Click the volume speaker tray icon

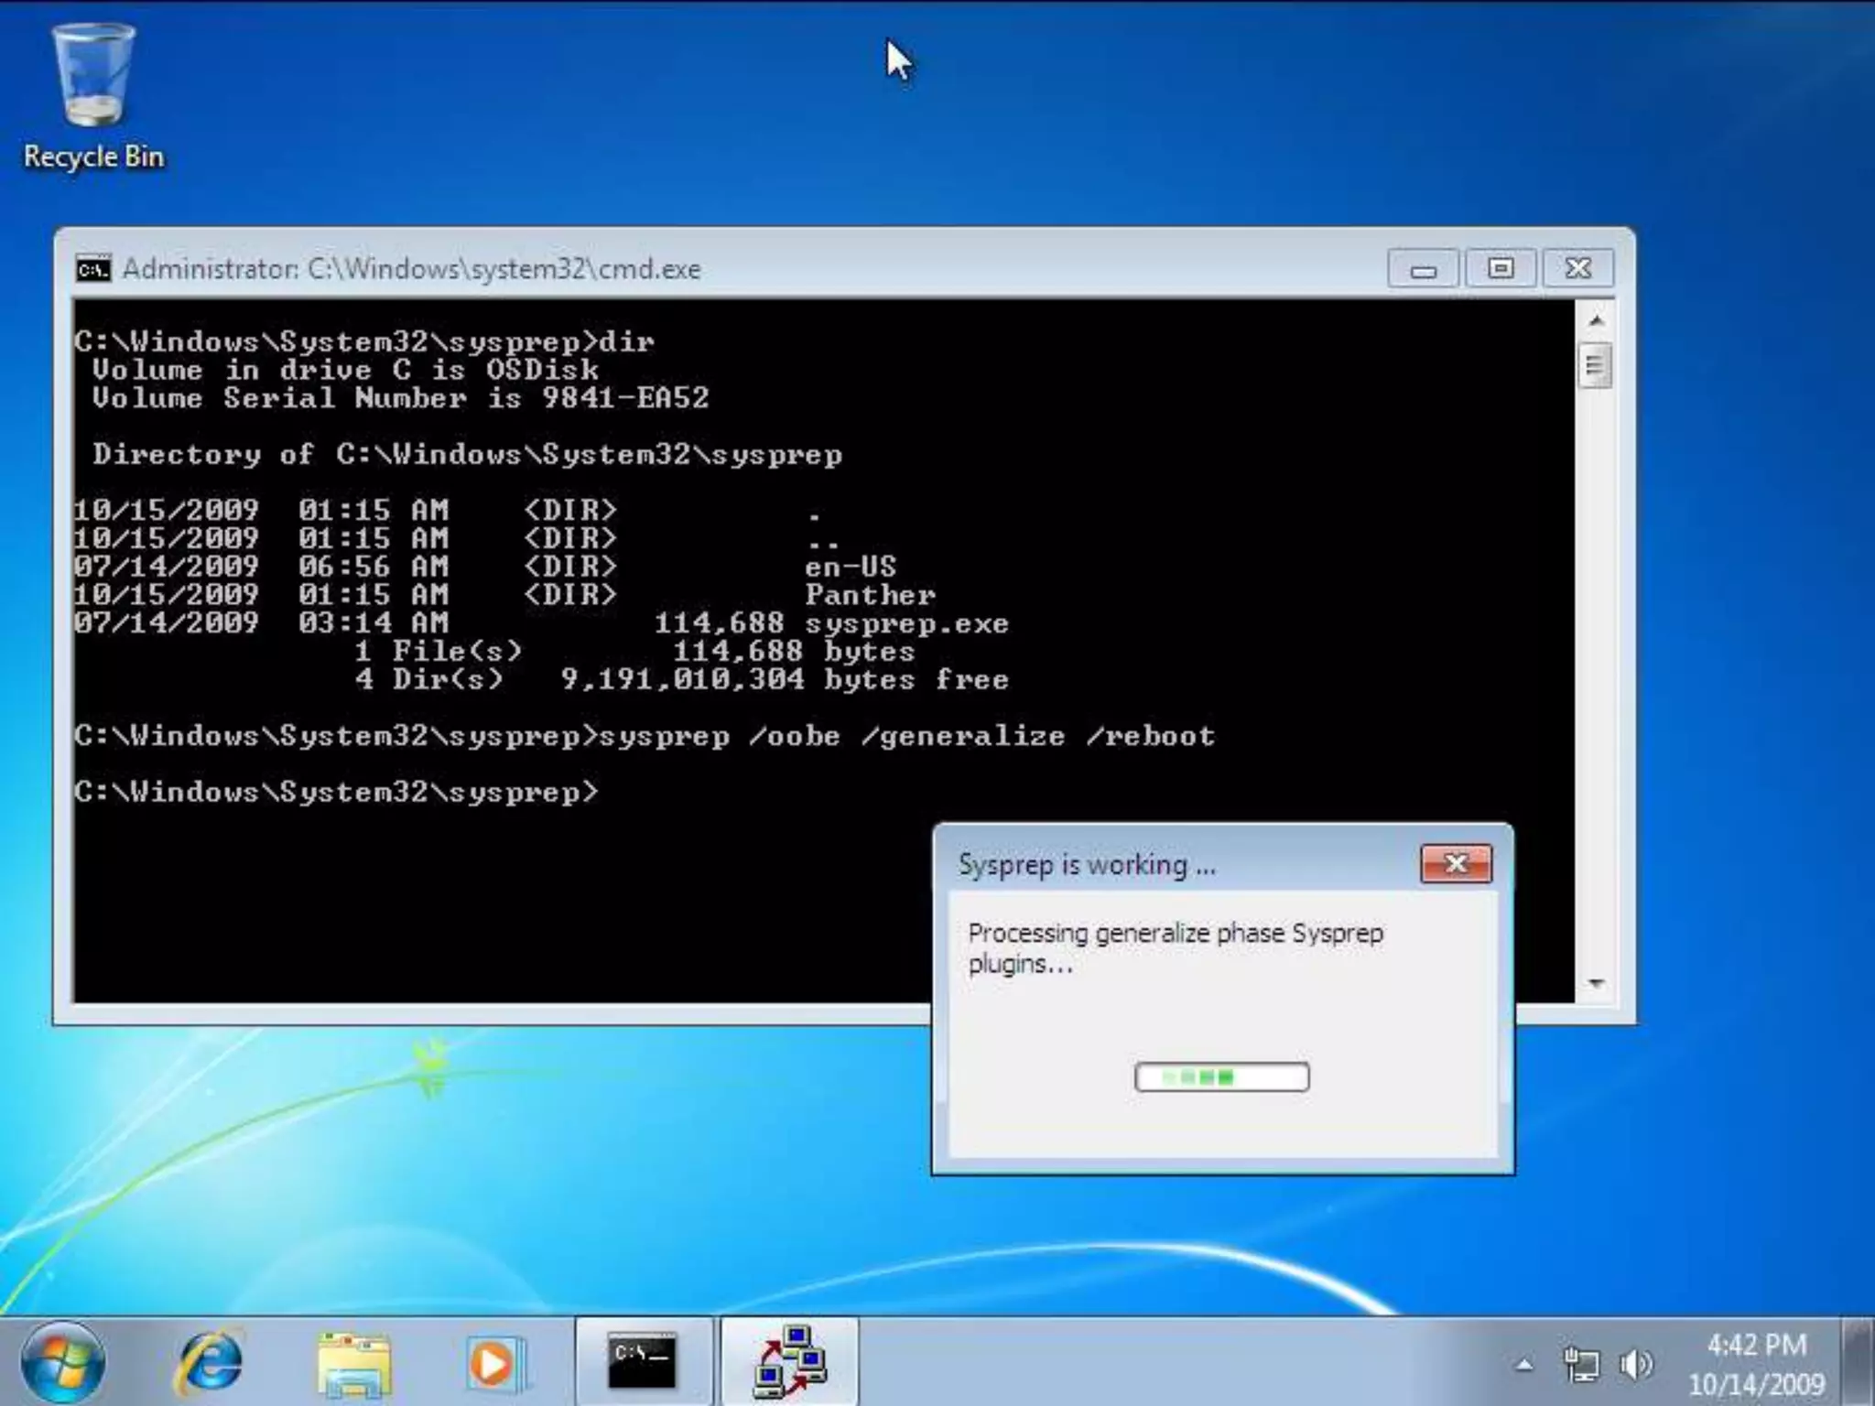pyautogui.click(x=1636, y=1365)
